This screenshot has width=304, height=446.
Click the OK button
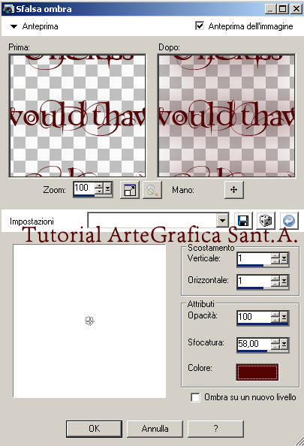click(x=94, y=429)
